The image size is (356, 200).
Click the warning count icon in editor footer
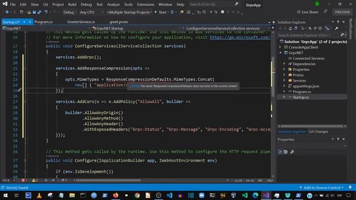(33, 180)
